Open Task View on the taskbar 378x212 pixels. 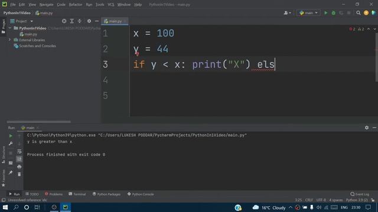[37, 207]
